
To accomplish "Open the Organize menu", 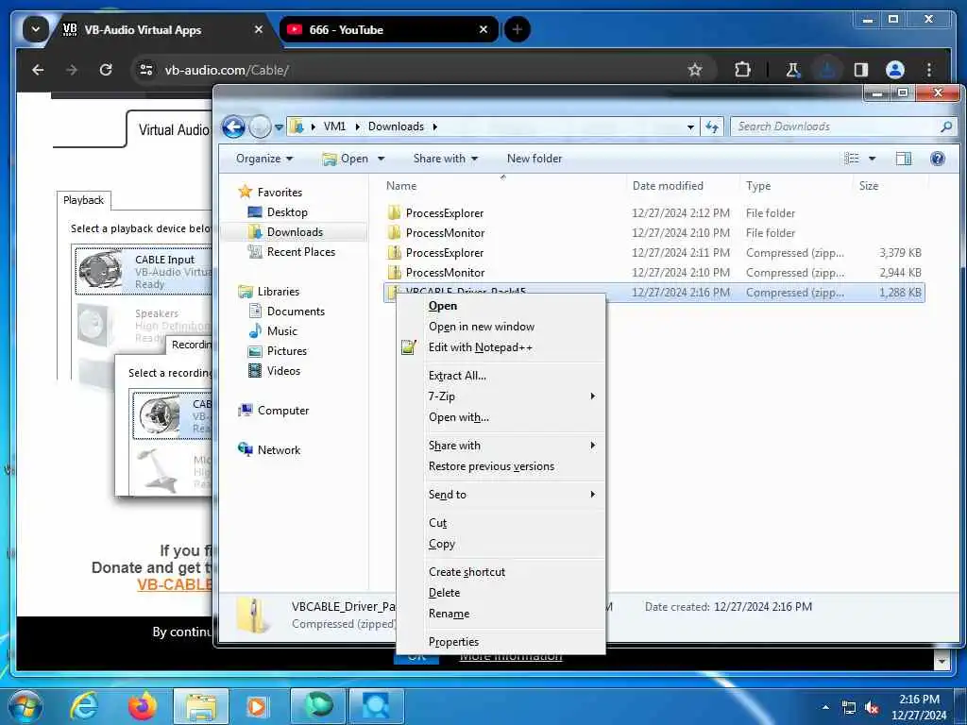I will click(x=264, y=159).
